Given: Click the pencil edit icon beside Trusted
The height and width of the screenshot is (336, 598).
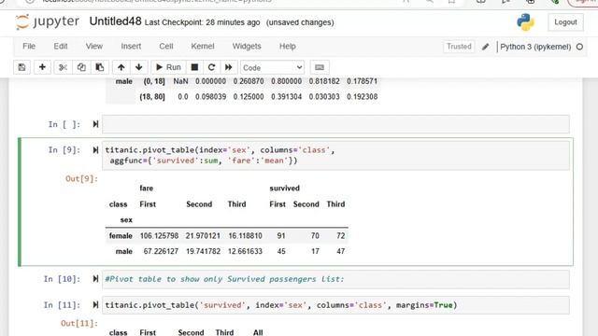Looking at the screenshot, I should click(485, 47).
